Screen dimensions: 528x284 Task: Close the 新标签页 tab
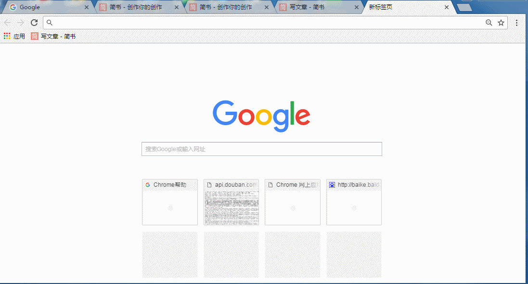(x=447, y=7)
